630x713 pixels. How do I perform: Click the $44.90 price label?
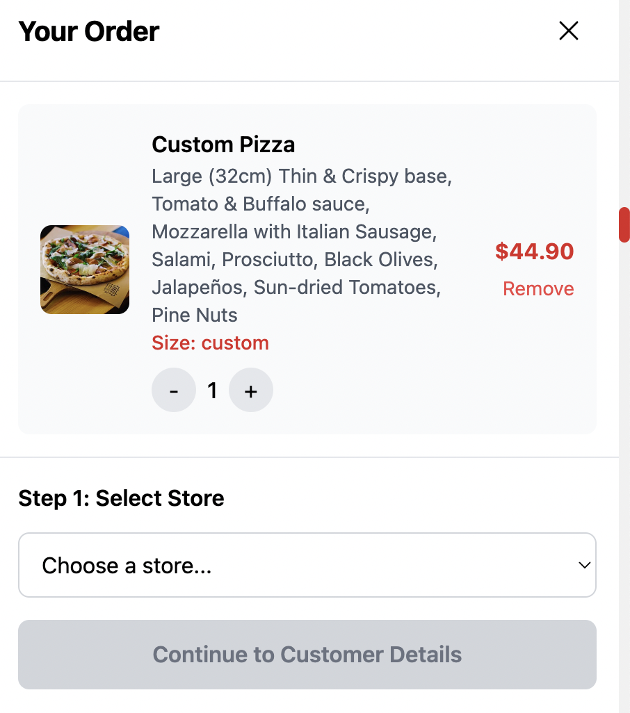pyautogui.click(x=535, y=252)
